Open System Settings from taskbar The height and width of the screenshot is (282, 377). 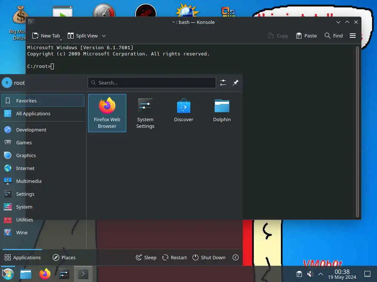[x=64, y=274]
